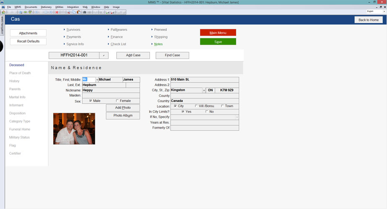
Task: Click the Address 1 field
Action: point(205,79)
